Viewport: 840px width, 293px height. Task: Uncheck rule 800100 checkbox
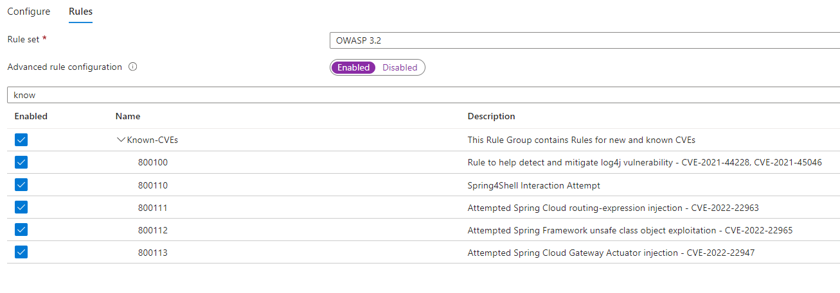coord(21,163)
